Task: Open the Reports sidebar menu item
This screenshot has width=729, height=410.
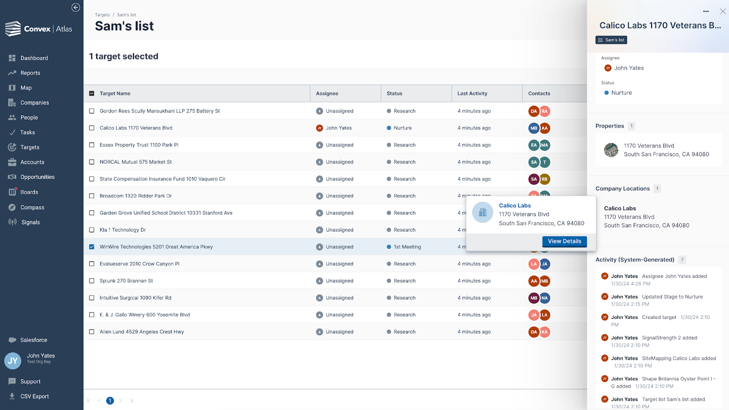Action: [30, 73]
